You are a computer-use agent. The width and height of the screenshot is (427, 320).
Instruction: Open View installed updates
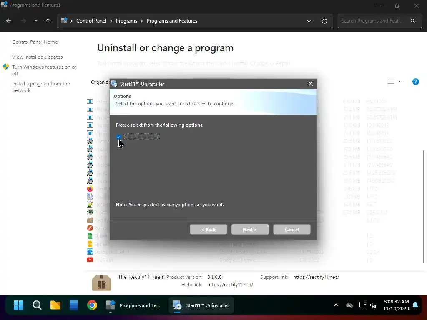(x=37, y=57)
